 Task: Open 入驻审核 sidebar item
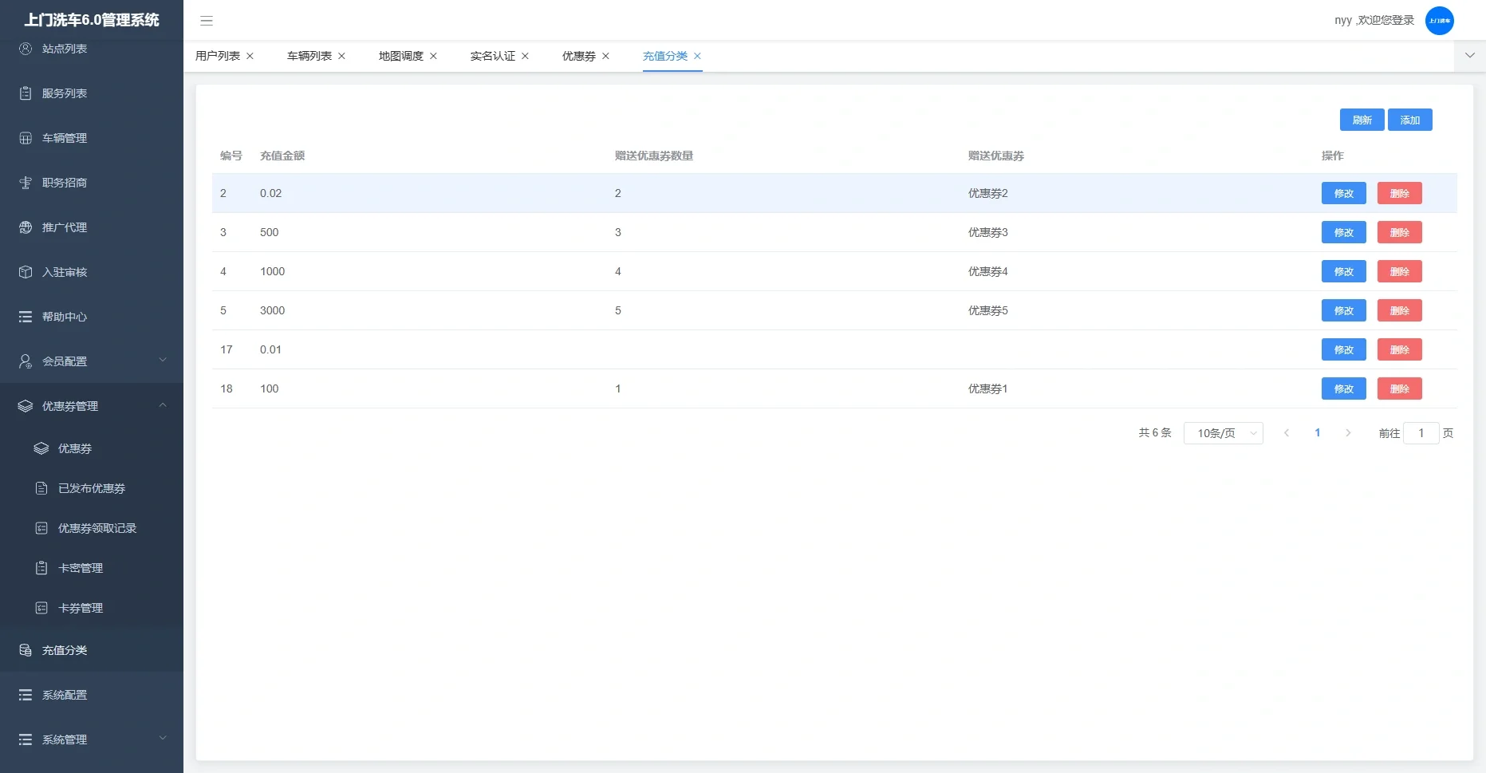coord(65,272)
